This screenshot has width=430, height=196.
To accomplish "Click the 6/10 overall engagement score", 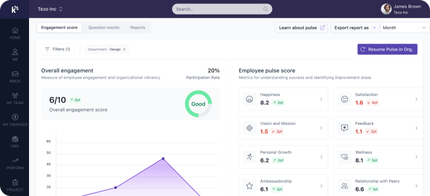I will coord(58,100).
